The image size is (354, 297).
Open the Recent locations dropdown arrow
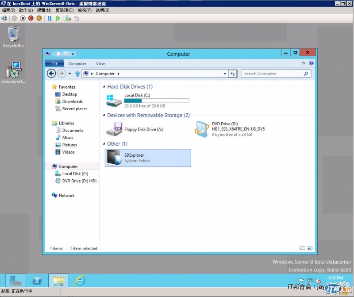(70, 73)
